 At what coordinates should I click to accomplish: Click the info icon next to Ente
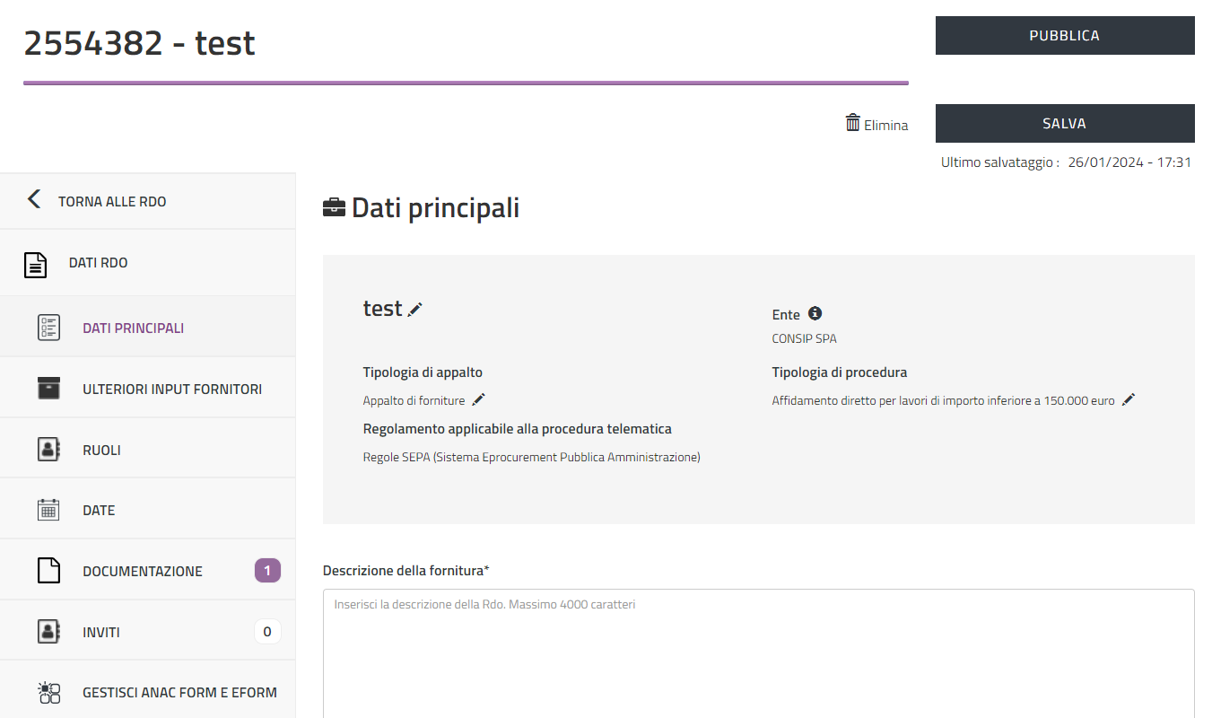click(815, 313)
